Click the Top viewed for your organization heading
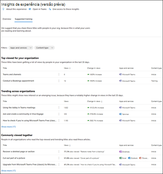The width and height of the screenshot is (163, 174). coord(20,58)
